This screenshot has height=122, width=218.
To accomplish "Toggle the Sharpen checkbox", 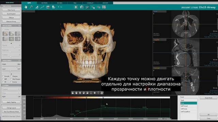I will click(x=11, y=76).
